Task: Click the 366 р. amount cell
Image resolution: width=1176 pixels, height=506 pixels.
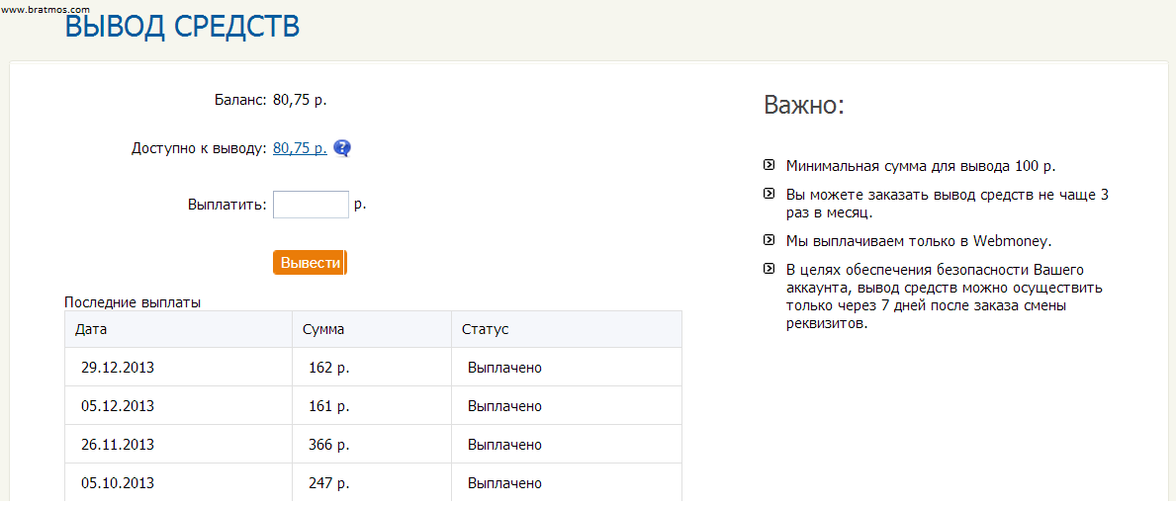Action: [329, 445]
